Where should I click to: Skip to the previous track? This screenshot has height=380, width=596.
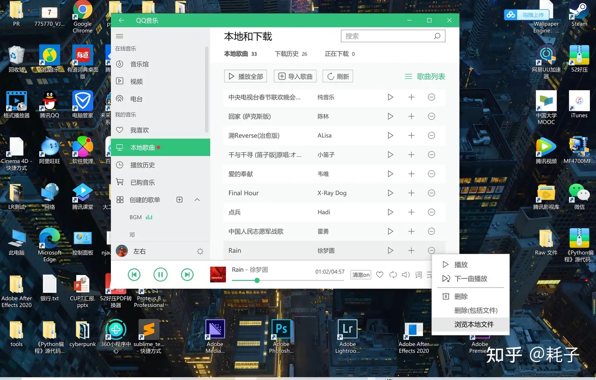point(134,274)
